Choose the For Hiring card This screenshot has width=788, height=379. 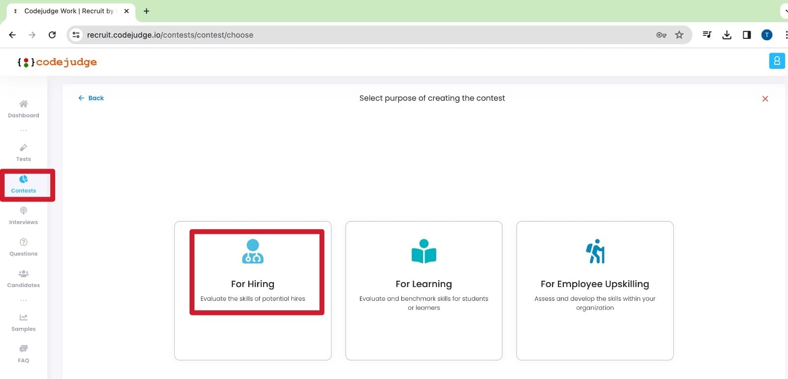[253, 291]
